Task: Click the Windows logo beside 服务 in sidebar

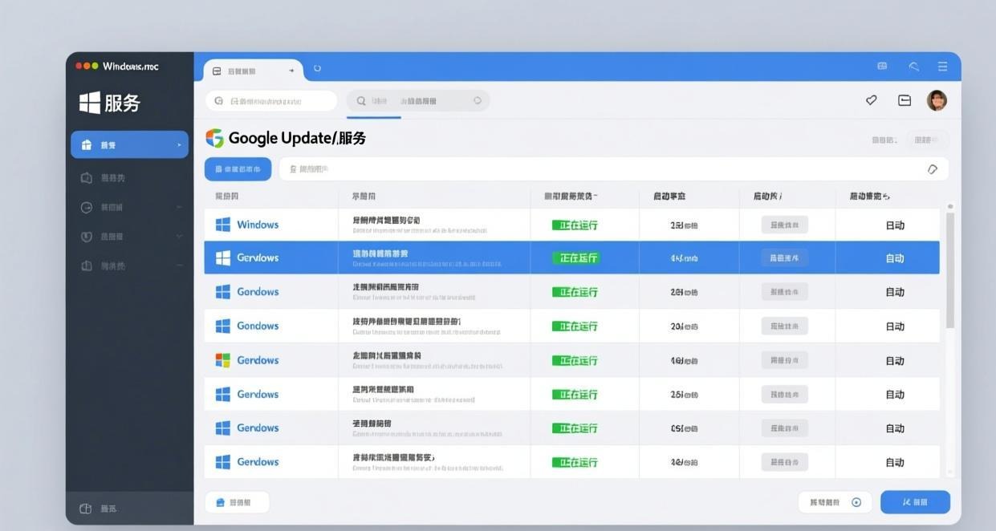Action: point(90,102)
